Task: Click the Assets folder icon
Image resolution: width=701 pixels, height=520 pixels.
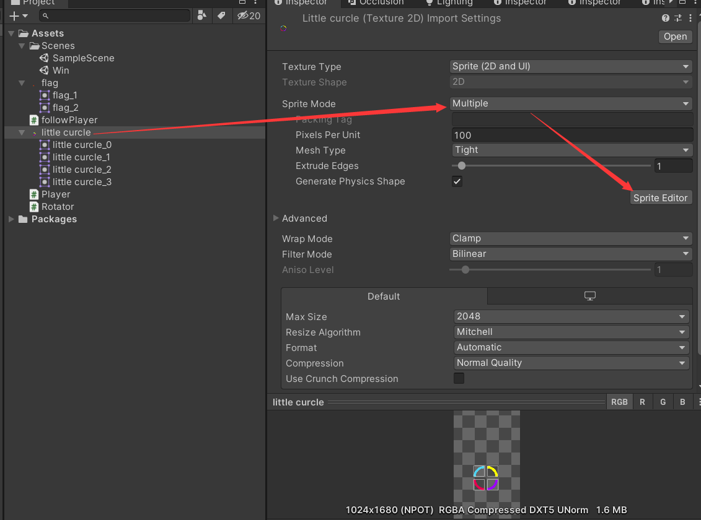Action: click(24, 33)
